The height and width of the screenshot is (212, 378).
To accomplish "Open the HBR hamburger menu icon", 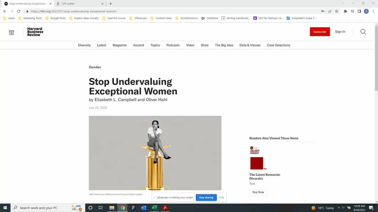I will [11, 32].
